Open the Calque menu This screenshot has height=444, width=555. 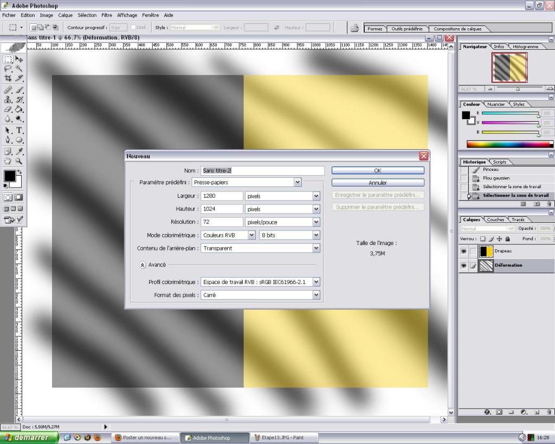coord(65,15)
